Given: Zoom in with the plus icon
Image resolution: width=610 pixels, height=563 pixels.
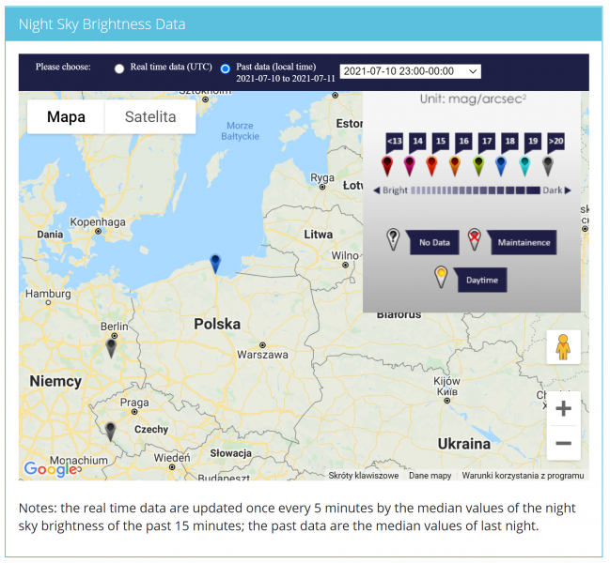Looking at the screenshot, I should click(563, 408).
